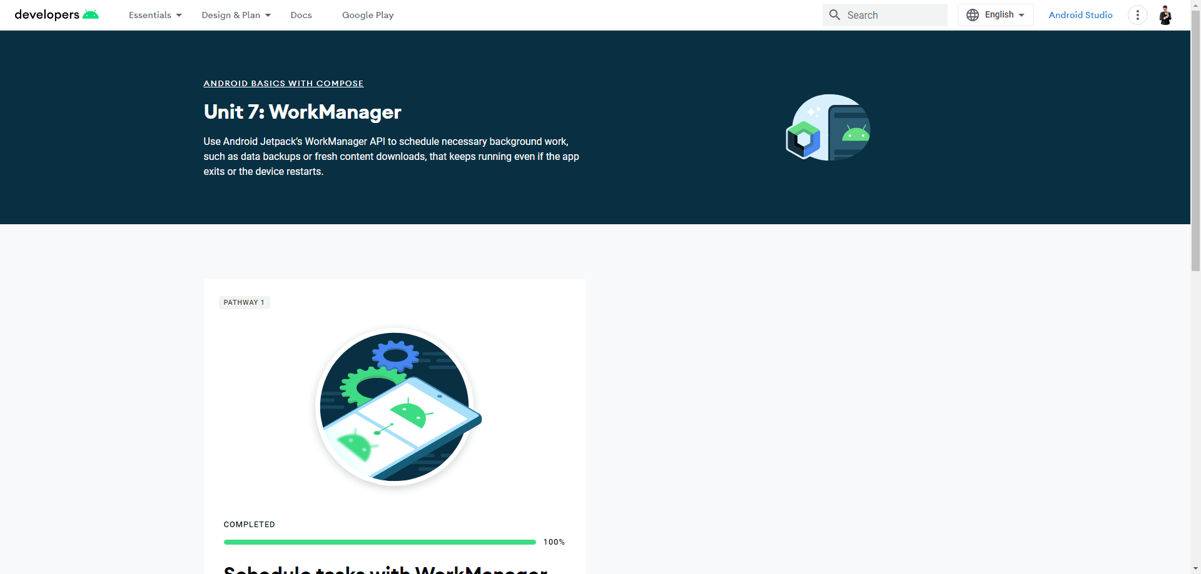Focus the Search input field

tap(885, 15)
